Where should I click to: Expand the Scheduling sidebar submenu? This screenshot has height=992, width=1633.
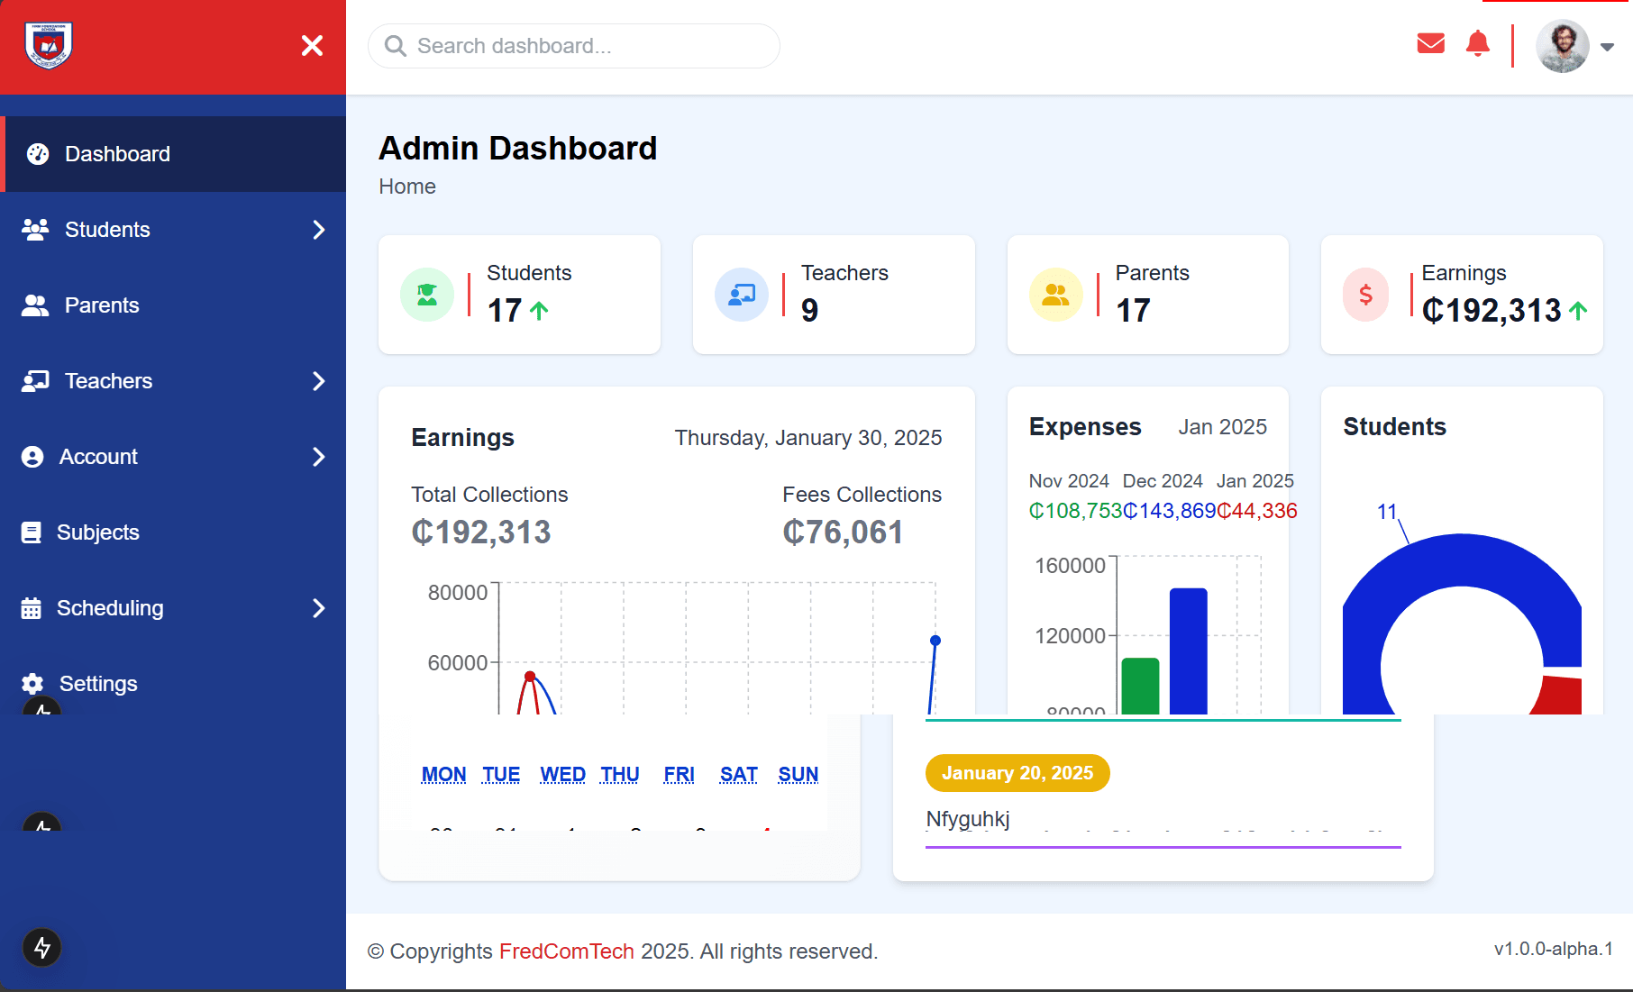[x=318, y=608]
